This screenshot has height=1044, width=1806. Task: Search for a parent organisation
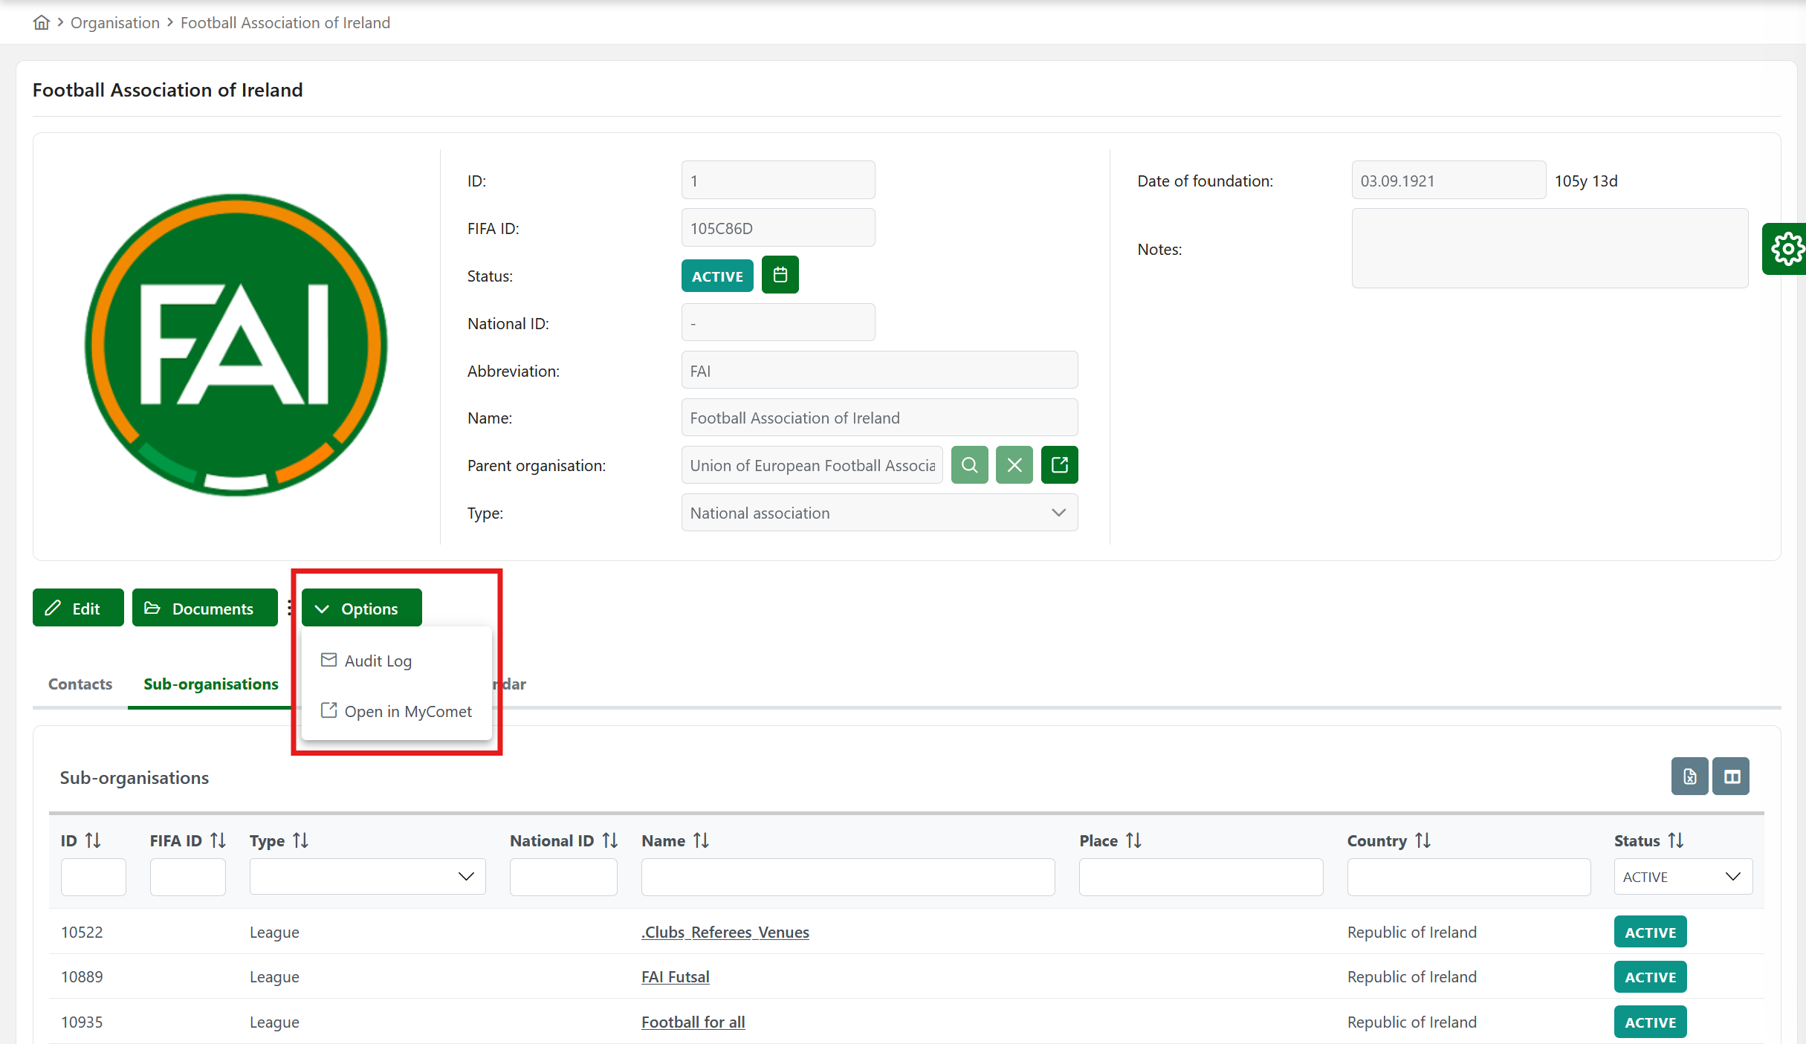969,465
